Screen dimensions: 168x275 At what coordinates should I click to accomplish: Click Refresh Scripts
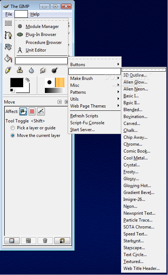tap(94, 116)
